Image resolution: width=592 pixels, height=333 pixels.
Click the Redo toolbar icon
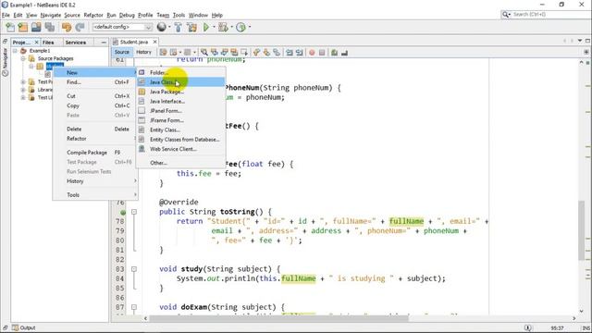(x=80, y=27)
